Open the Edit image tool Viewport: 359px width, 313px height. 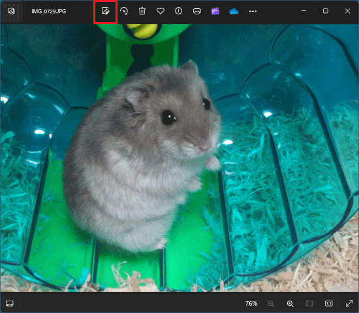point(106,11)
